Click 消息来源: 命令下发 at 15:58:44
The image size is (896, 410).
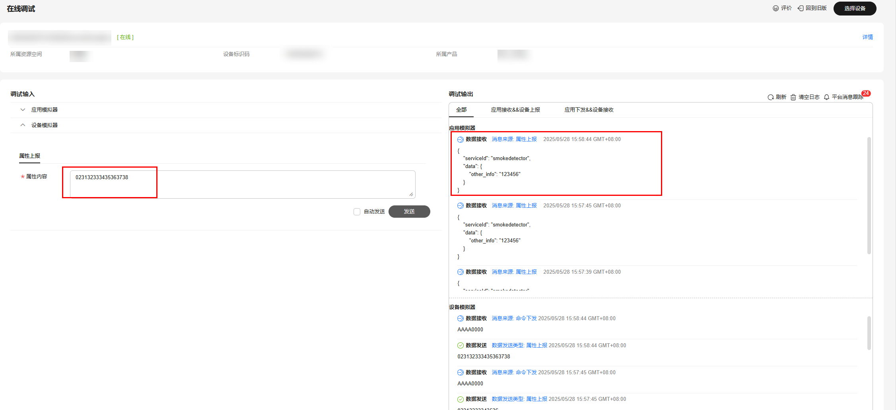pyautogui.click(x=514, y=318)
